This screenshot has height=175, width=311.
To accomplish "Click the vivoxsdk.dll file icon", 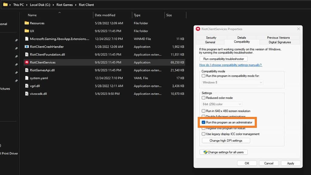I will pos(27,94).
